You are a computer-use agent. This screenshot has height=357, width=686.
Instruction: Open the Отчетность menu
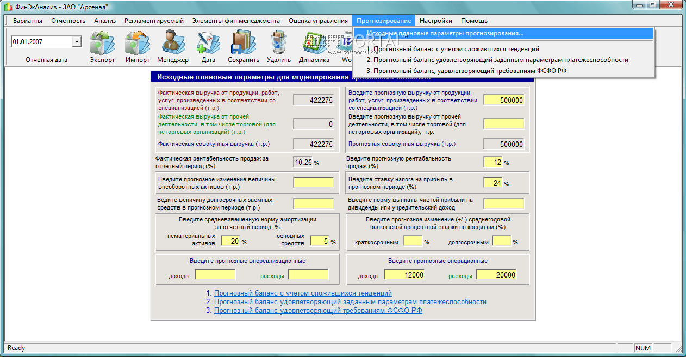pyautogui.click(x=68, y=21)
